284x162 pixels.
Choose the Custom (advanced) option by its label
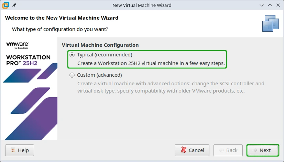[99, 75]
